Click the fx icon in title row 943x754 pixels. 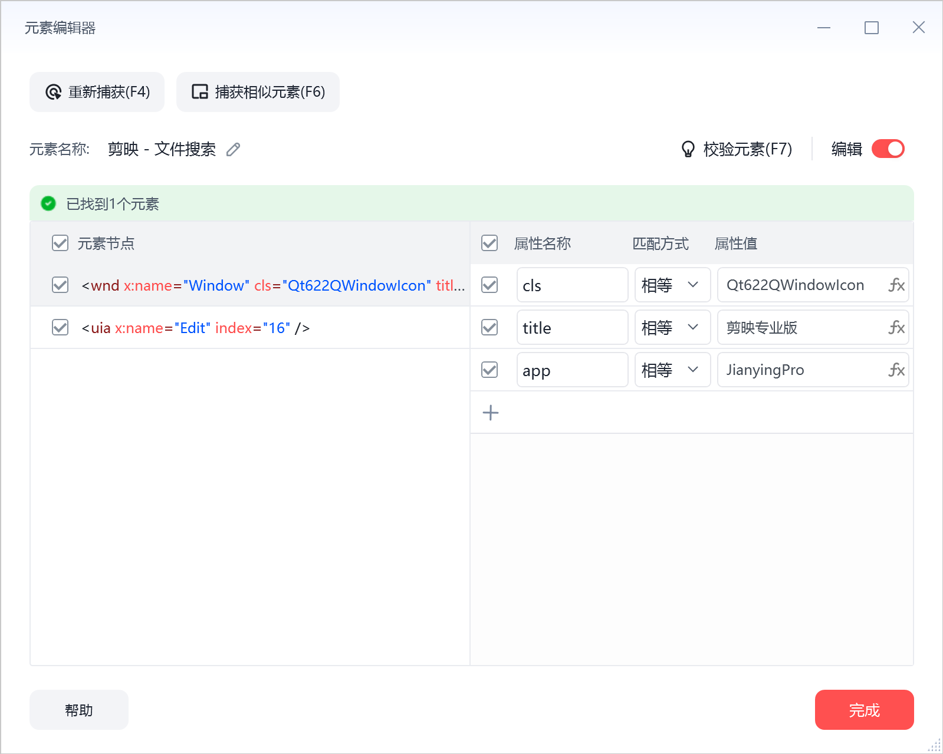coord(896,328)
